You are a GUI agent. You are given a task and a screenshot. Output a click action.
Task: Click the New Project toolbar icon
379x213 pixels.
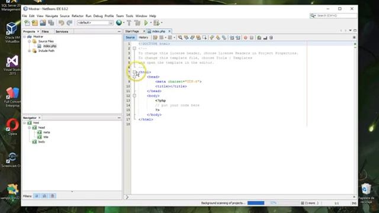[x=35, y=23]
